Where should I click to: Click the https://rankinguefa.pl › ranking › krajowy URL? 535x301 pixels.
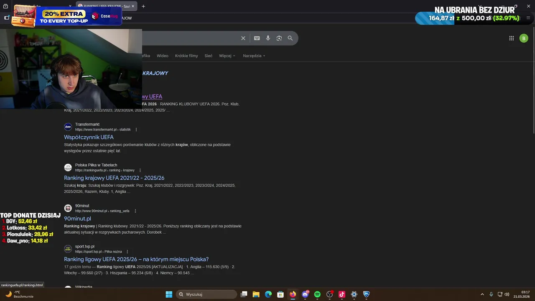105,170
